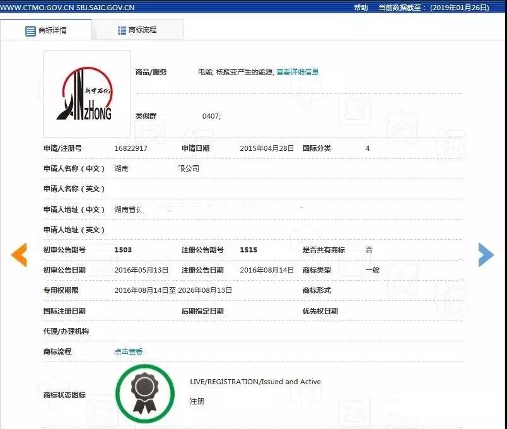Viewport: 507px width, 429px height.
Task: Click the international class value 4
Action: tap(368, 148)
